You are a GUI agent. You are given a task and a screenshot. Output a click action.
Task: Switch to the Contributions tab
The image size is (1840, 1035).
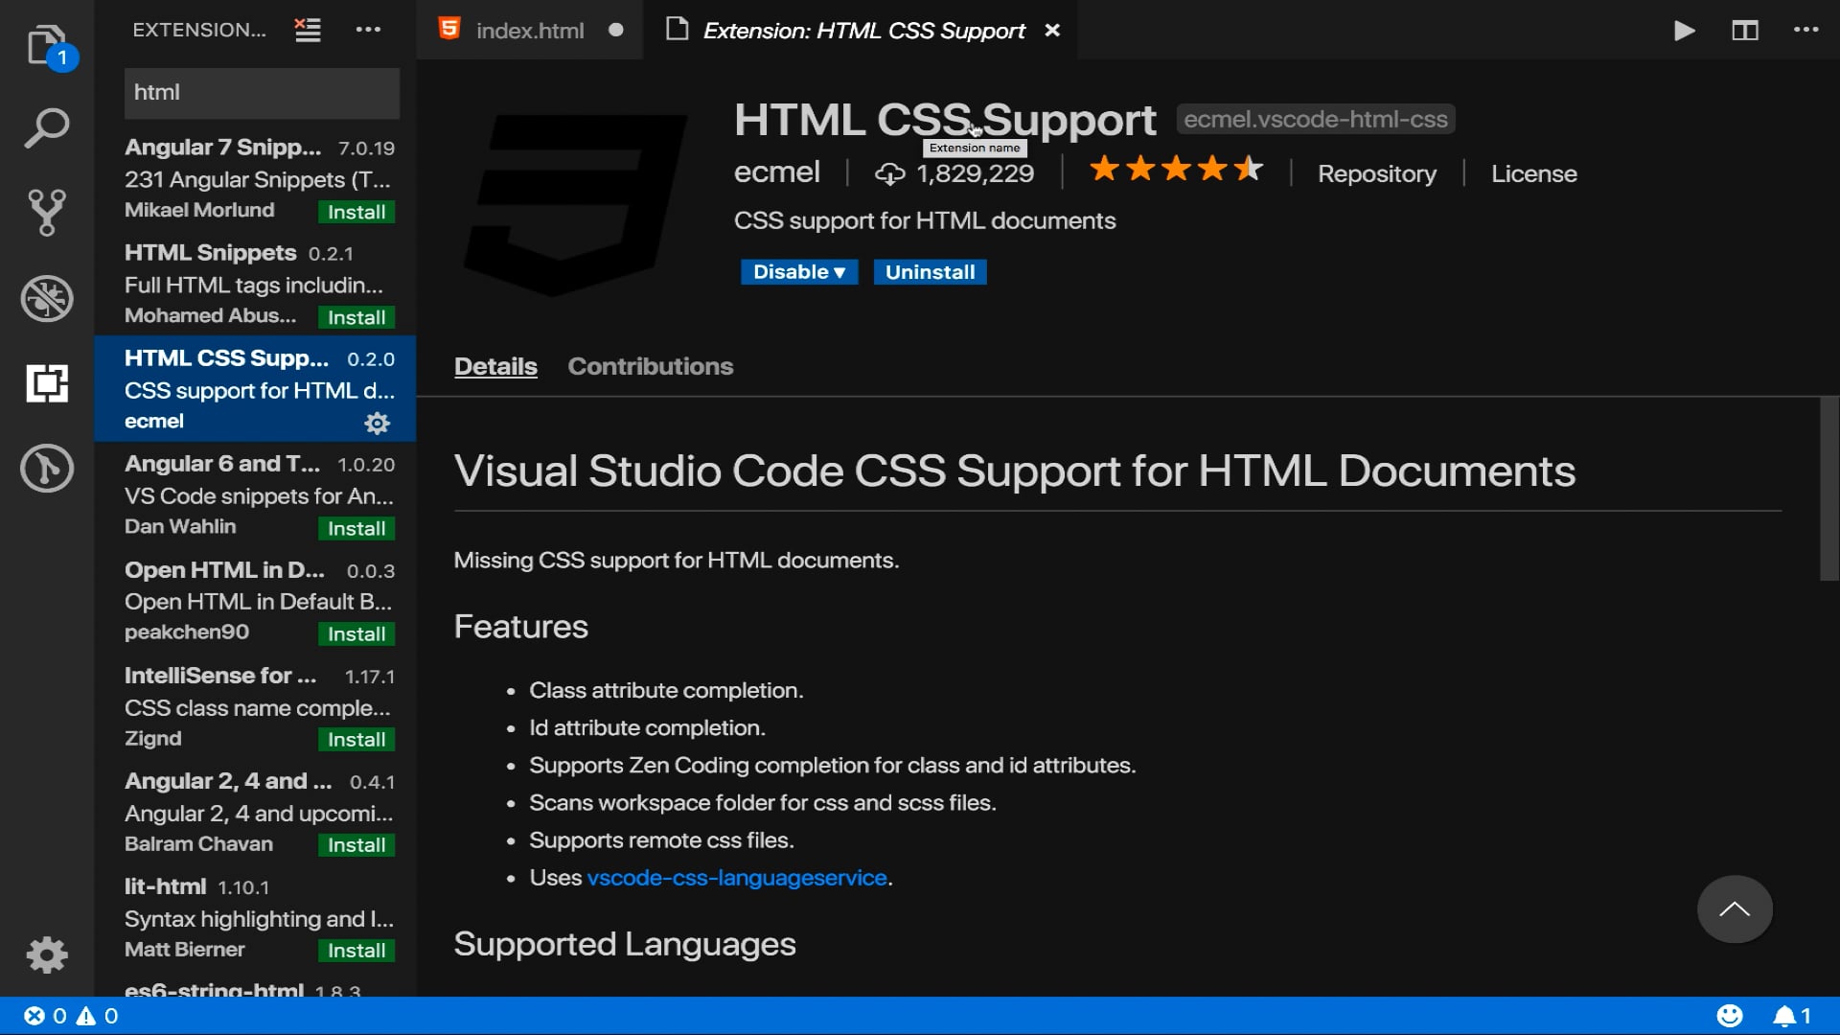tap(650, 366)
